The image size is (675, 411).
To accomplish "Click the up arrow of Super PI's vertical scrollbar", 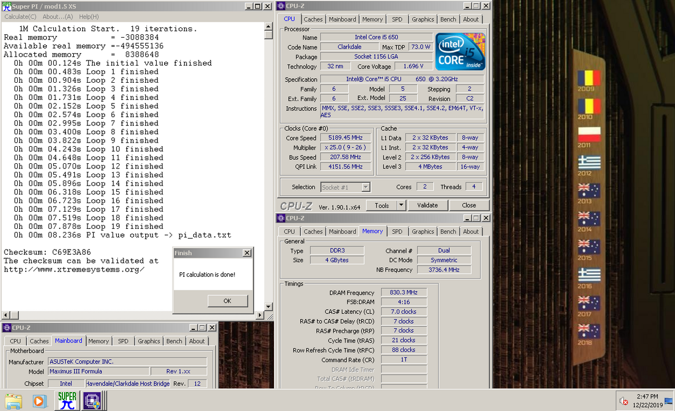I will (268, 27).
